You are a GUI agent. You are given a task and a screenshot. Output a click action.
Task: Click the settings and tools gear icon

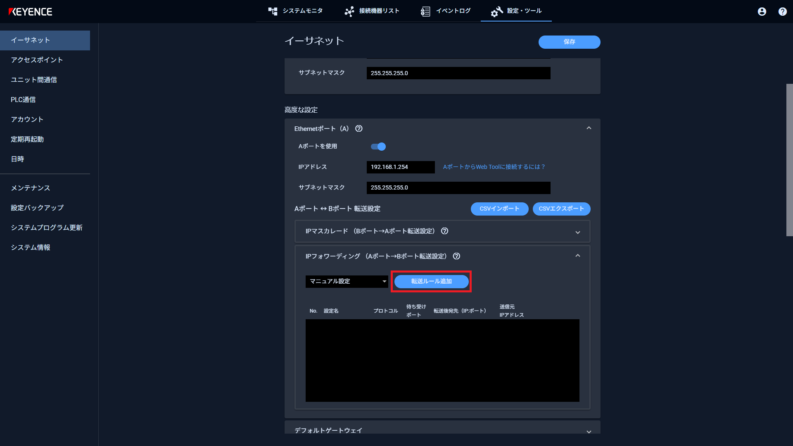(497, 11)
